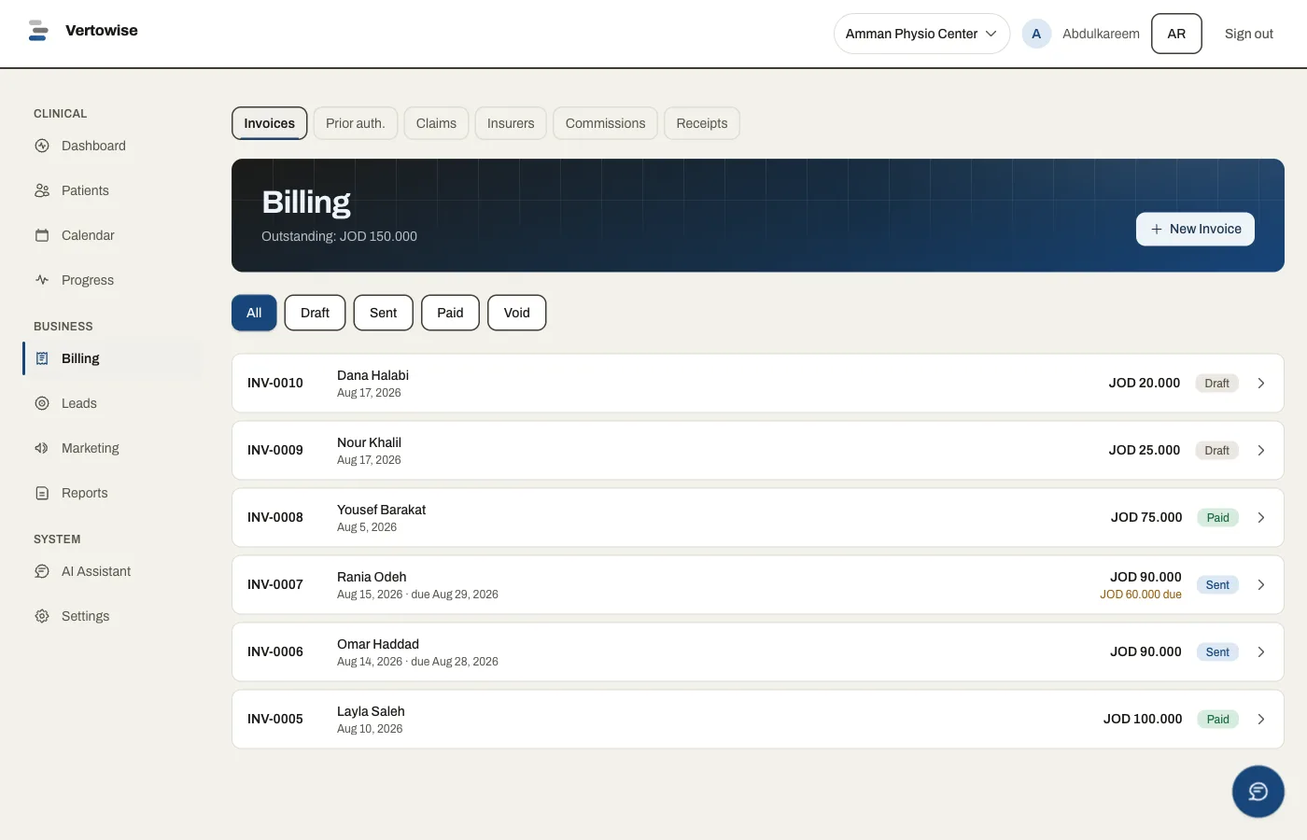Click the Abdulkareem user name
This screenshot has height=840, width=1307.
pos(1101,34)
